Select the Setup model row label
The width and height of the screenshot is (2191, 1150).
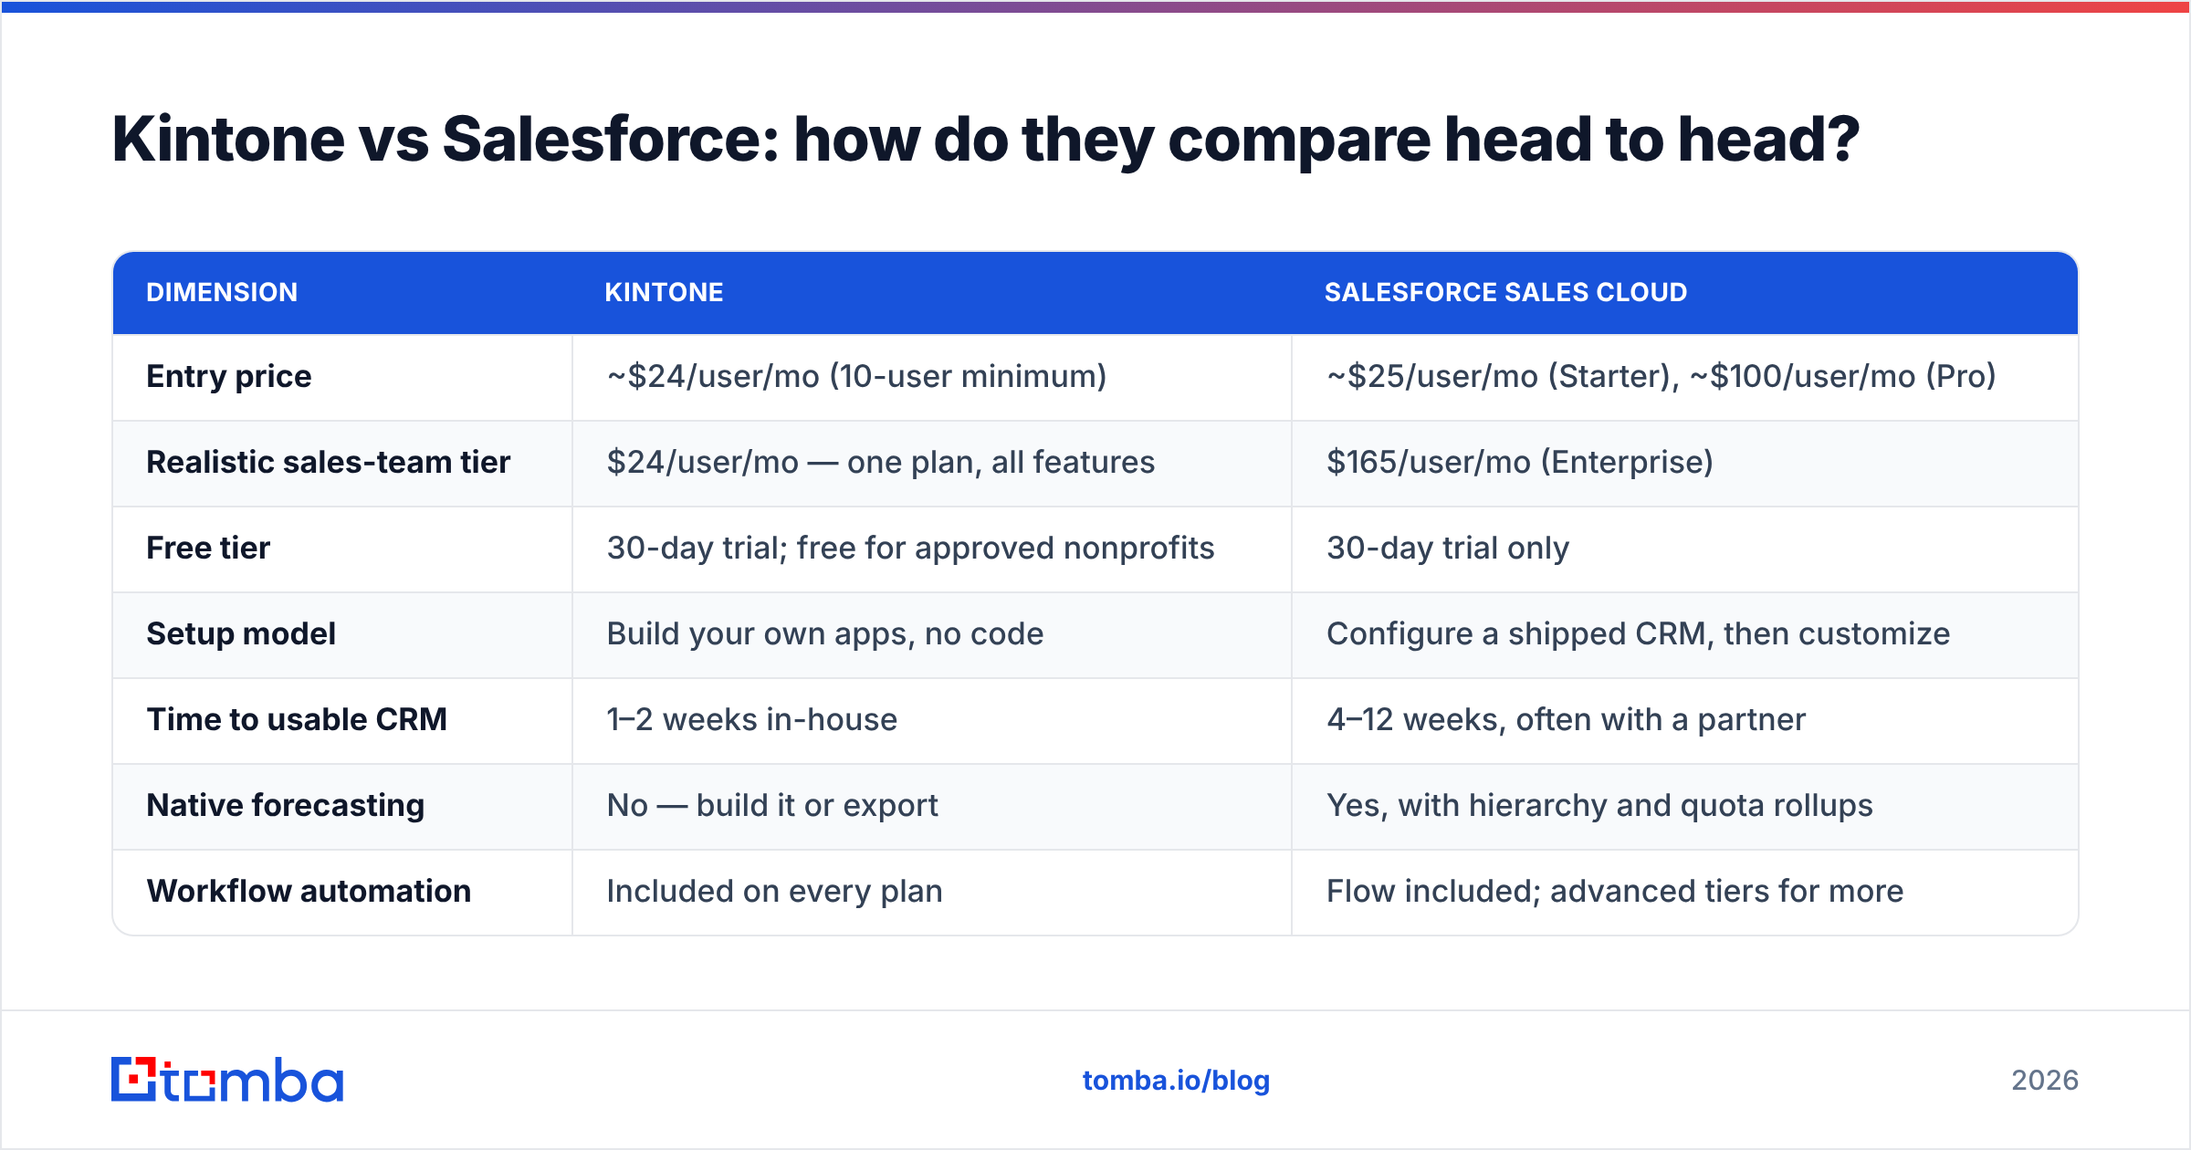click(x=241, y=633)
